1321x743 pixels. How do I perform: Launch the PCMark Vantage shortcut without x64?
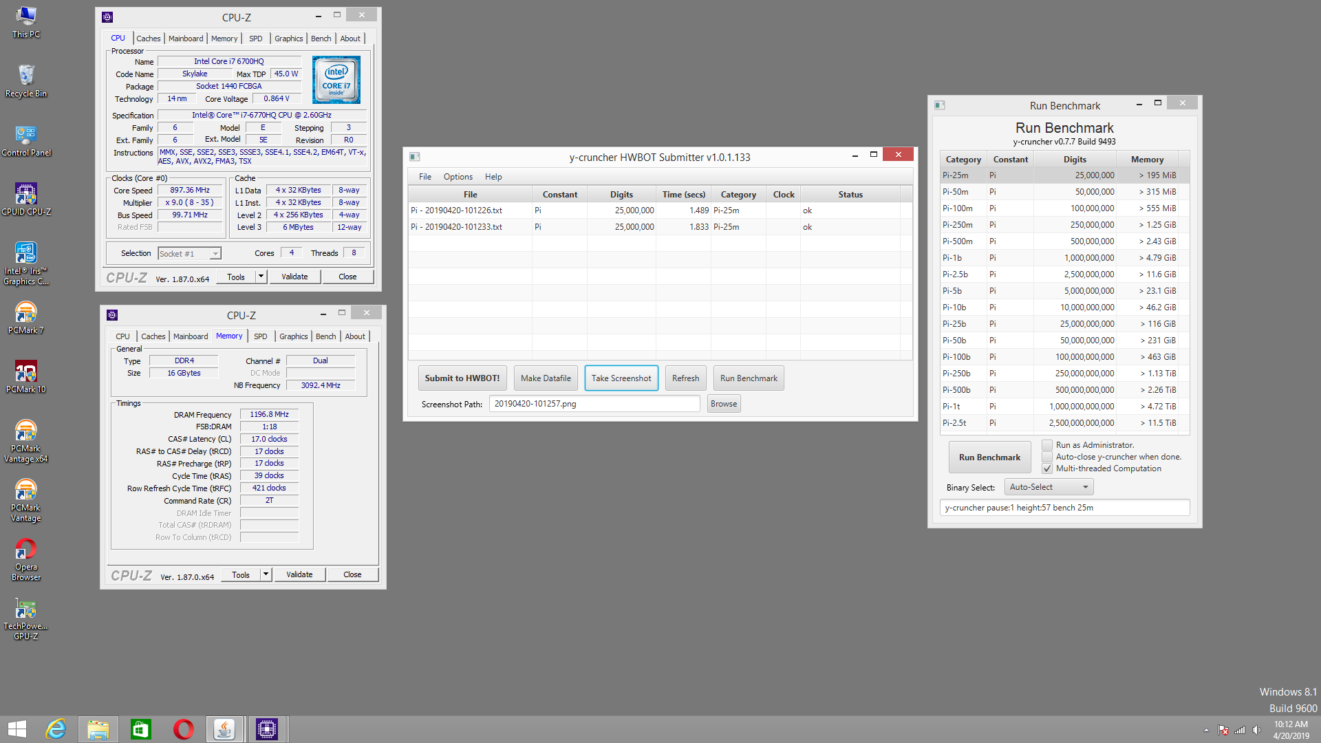(26, 500)
